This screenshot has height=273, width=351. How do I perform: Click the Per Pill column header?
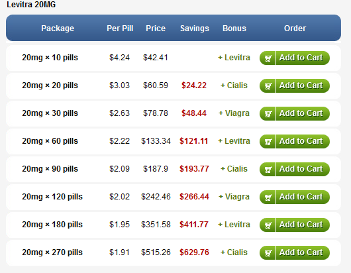pos(120,28)
